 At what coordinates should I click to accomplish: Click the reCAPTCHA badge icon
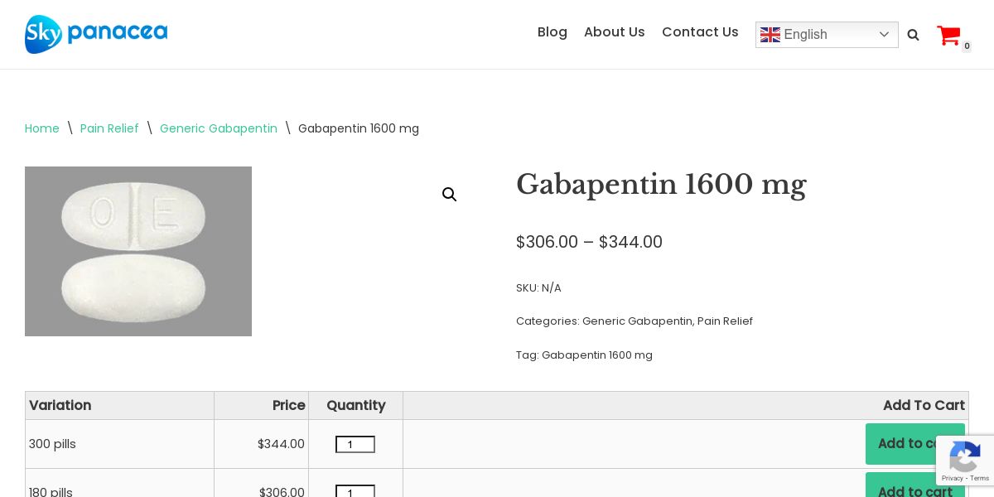point(965,456)
